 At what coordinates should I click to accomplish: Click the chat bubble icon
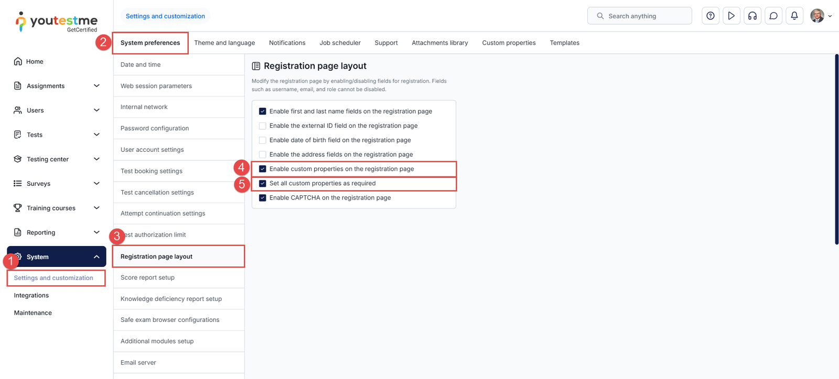773,16
